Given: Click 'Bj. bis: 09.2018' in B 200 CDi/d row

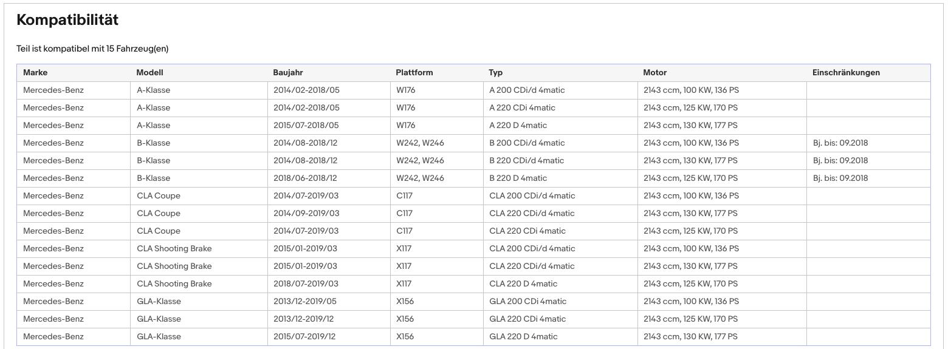Looking at the screenshot, I should (840, 143).
